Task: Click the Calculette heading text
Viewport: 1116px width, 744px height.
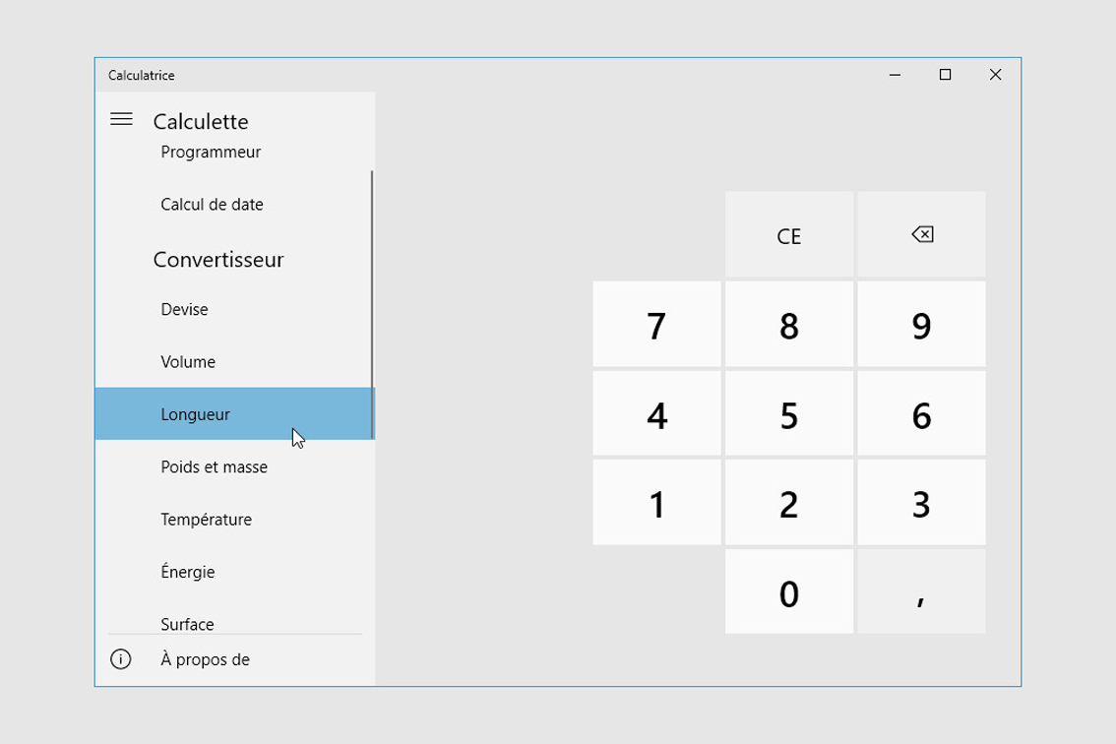Action: point(201,122)
